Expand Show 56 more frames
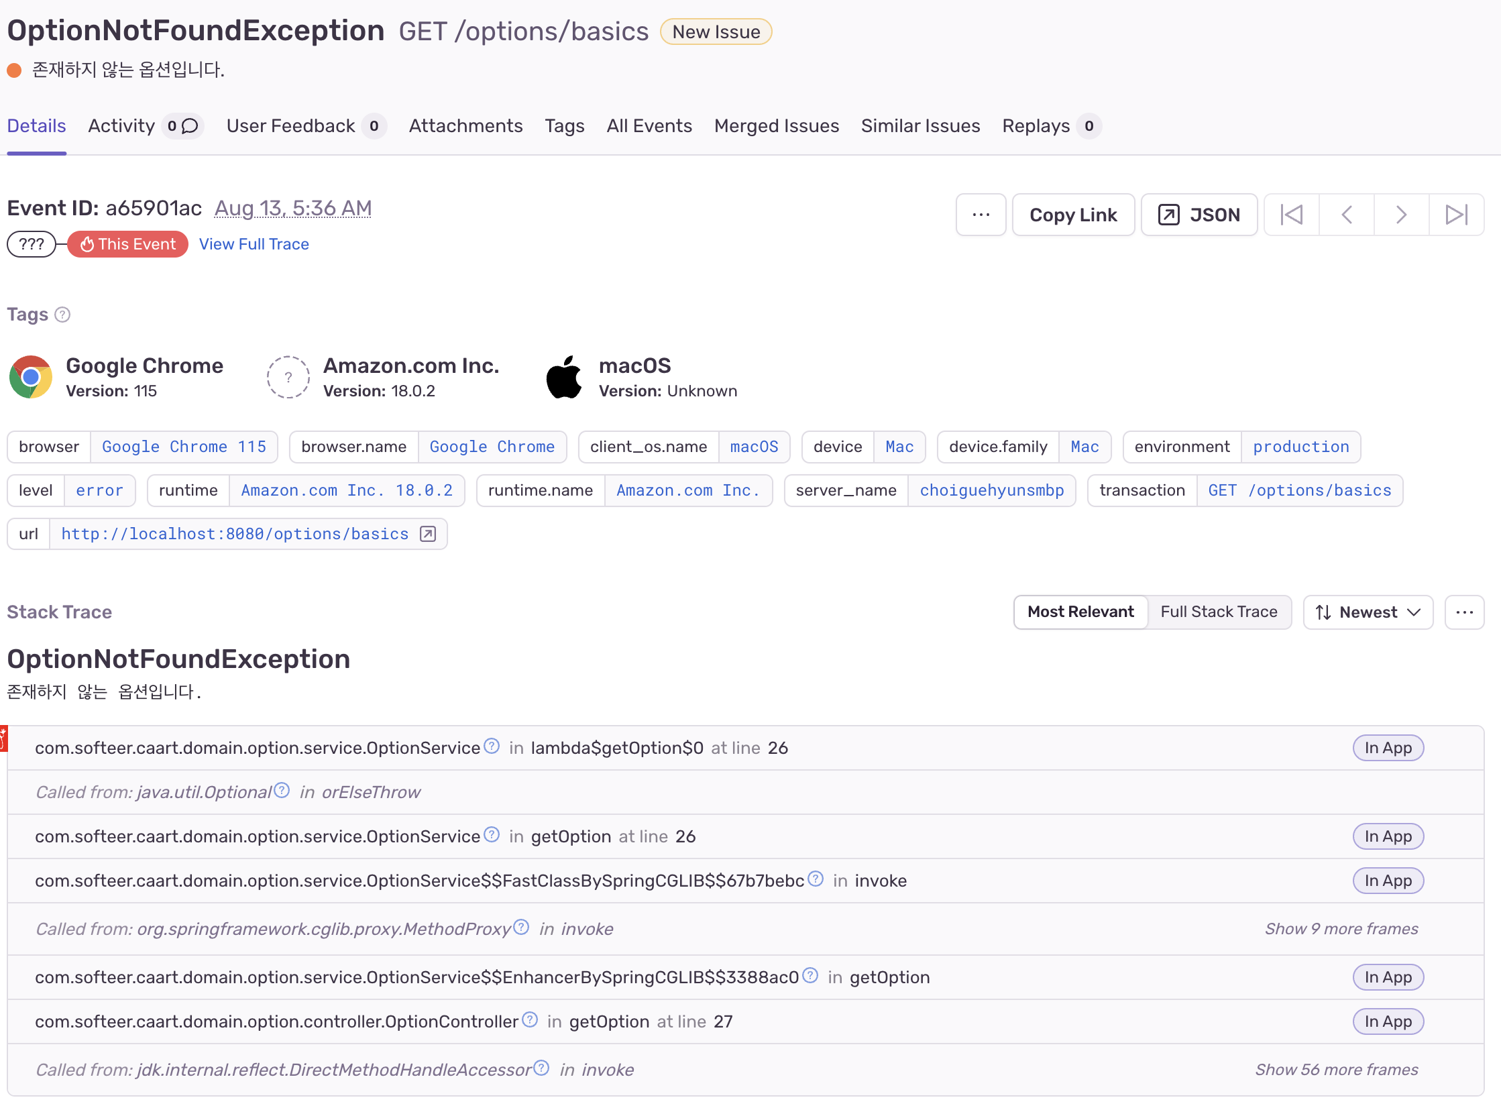The height and width of the screenshot is (1112, 1501). [1336, 1070]
